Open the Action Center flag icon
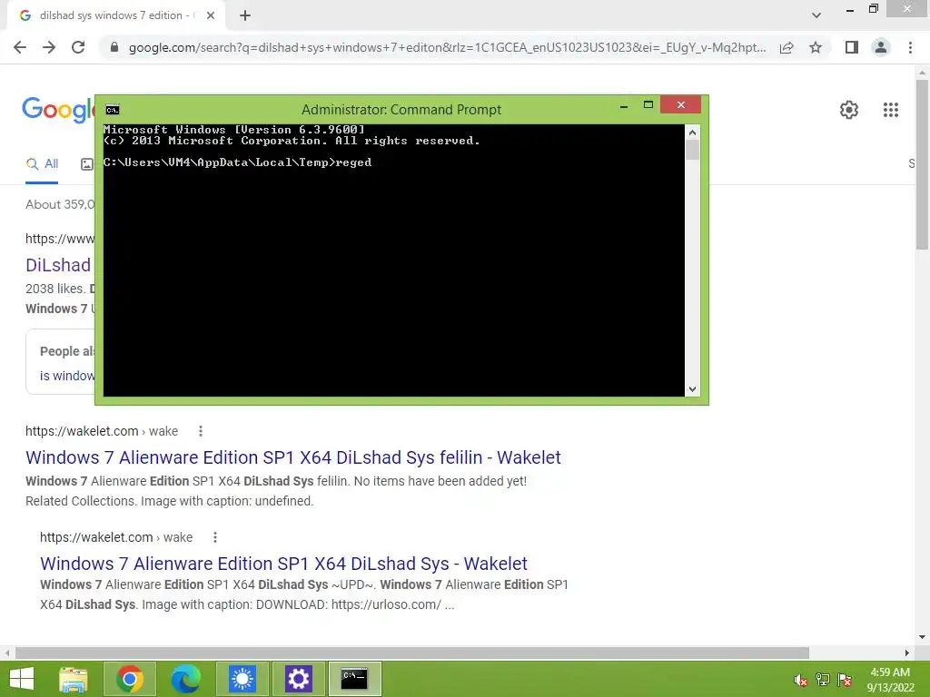This screenshot has width=930, height=697. click(845, 680)
